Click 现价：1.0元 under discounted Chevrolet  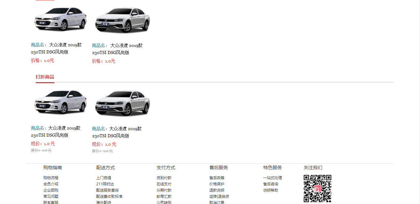click(x=43, y=144)
